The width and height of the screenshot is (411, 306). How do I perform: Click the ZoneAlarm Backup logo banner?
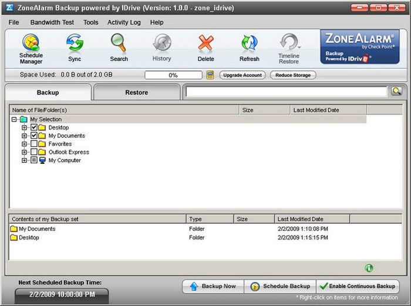(x=359, y=46)
